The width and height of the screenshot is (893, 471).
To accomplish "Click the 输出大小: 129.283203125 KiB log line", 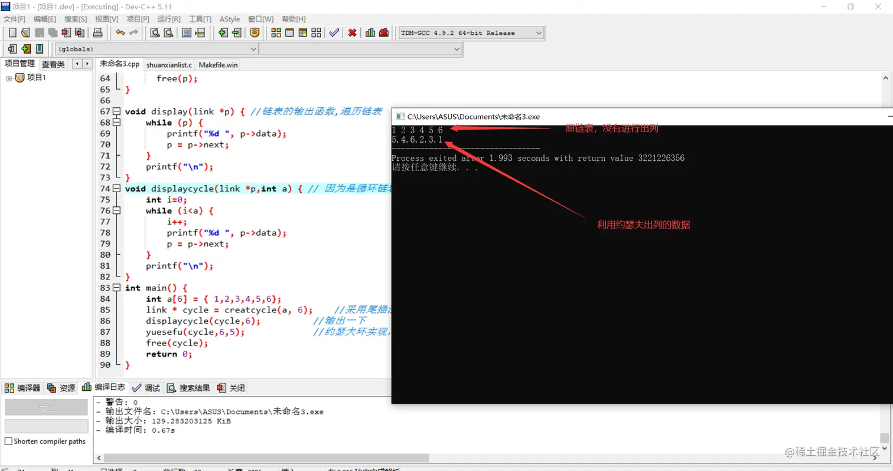I will (x=164, y=421).
